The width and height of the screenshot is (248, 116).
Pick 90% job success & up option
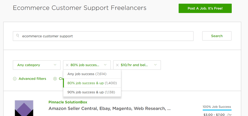tap(91, 92)
